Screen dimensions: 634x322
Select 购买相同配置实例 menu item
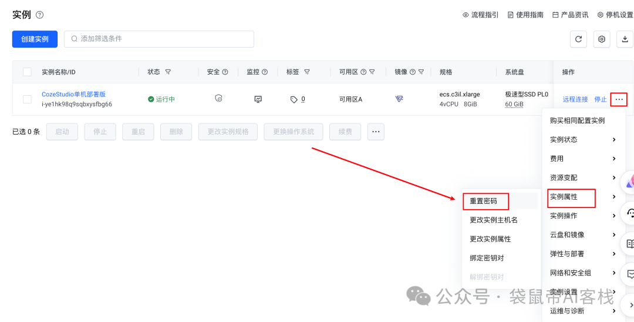tap(582, 120)
